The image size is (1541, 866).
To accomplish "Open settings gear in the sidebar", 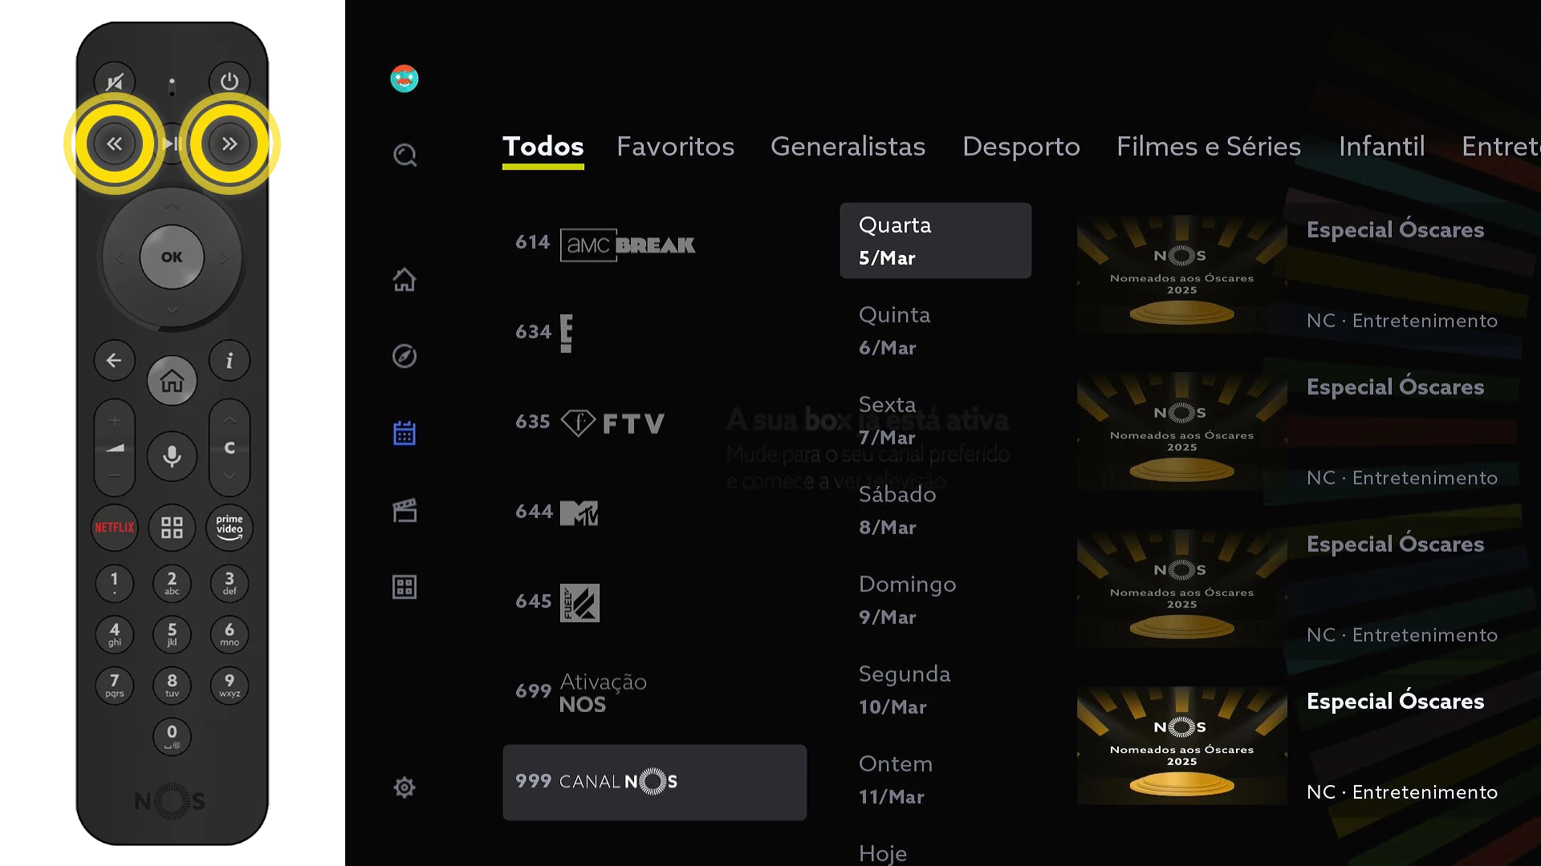I will 405,787.
